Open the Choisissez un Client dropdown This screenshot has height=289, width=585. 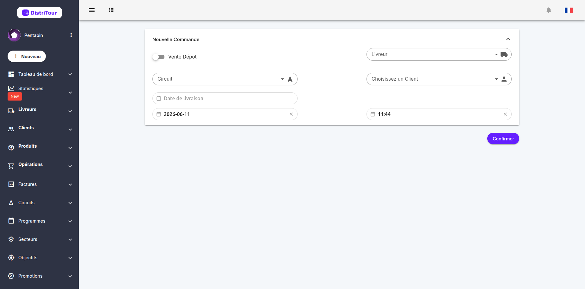(439, 79)
